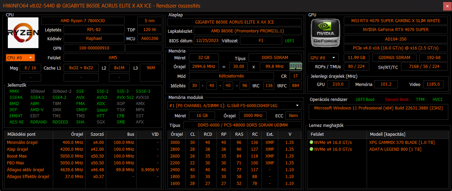Click the codename value Raphael
452x191 pixels.
point(94,39)
